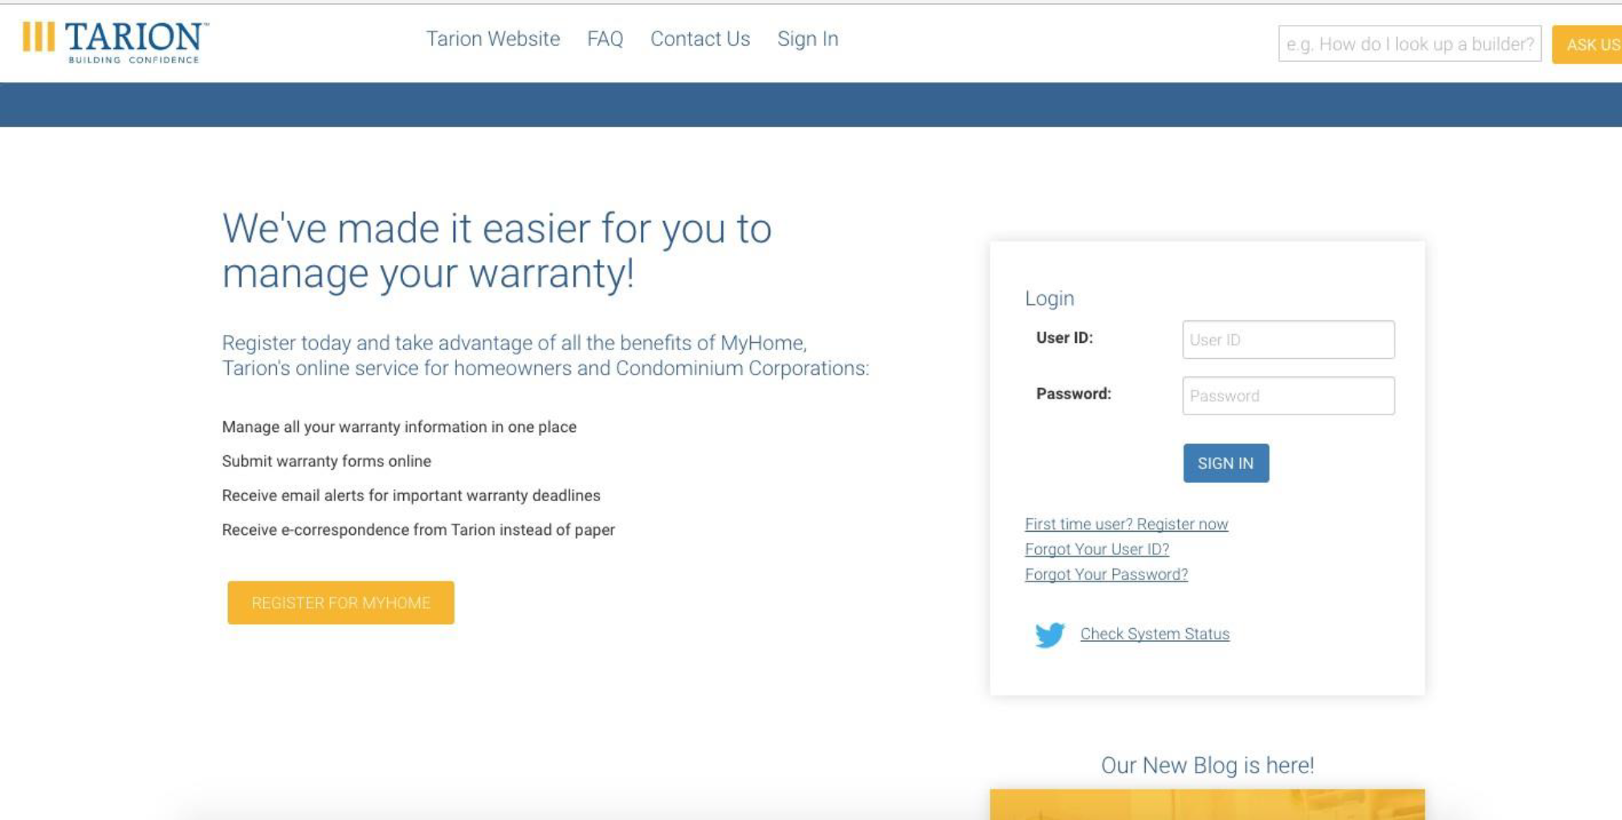Click into the Password field
Image resolution: width=1622 pixels, height=820 pixels.
pyautogui.click(x=1287, y=396)
